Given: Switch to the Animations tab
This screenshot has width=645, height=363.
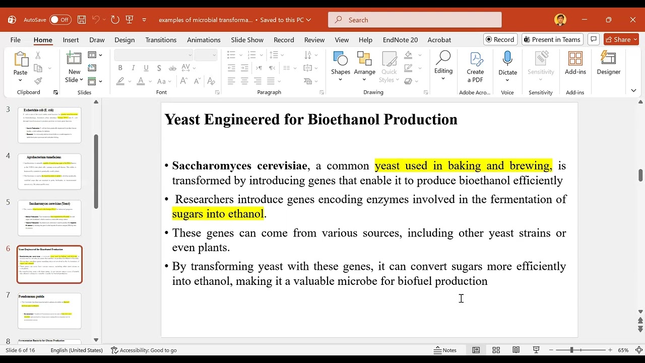Looking at the screenshot, I should [204, 40].
